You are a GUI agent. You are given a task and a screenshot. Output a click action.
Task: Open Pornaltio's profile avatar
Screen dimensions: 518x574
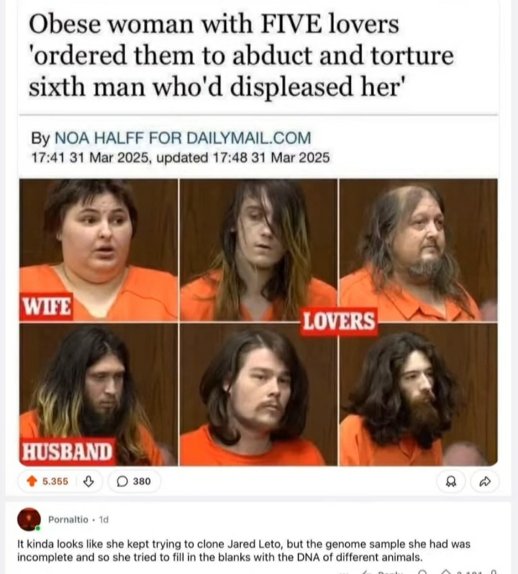pyautogui.click(x=29, y=519)
